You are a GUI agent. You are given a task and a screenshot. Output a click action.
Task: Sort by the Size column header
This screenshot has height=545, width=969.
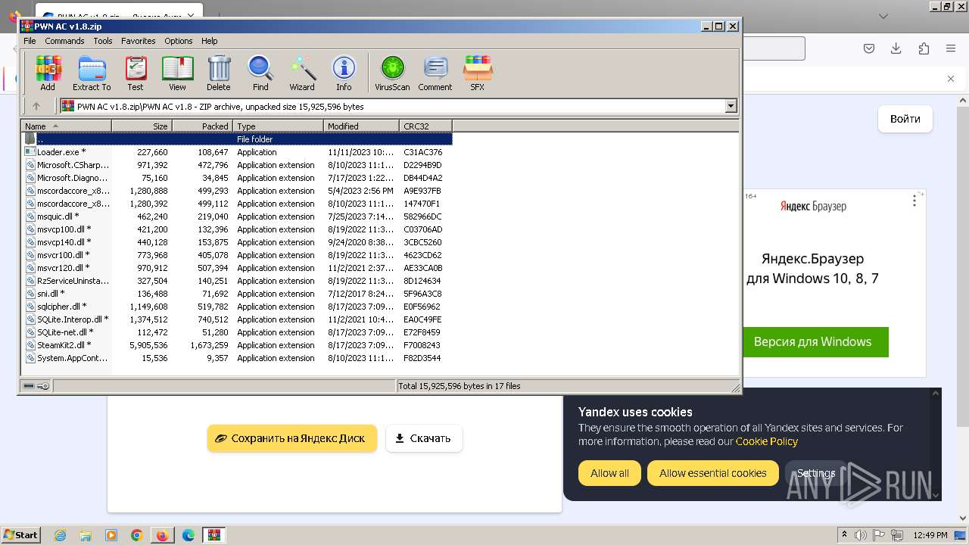click(x=142, y=126)
